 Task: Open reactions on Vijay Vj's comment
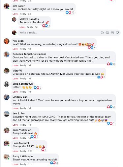(101, 77)
